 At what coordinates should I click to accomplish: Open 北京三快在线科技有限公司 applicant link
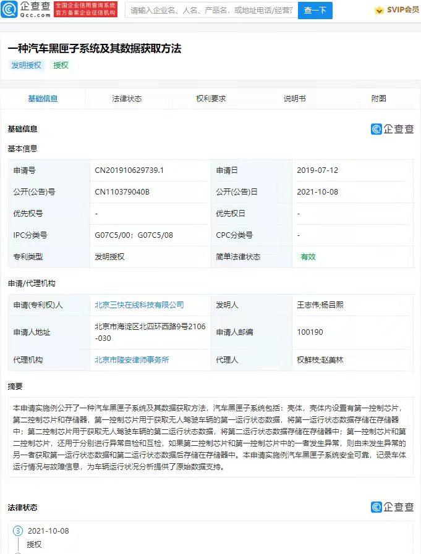click(139, 305)
